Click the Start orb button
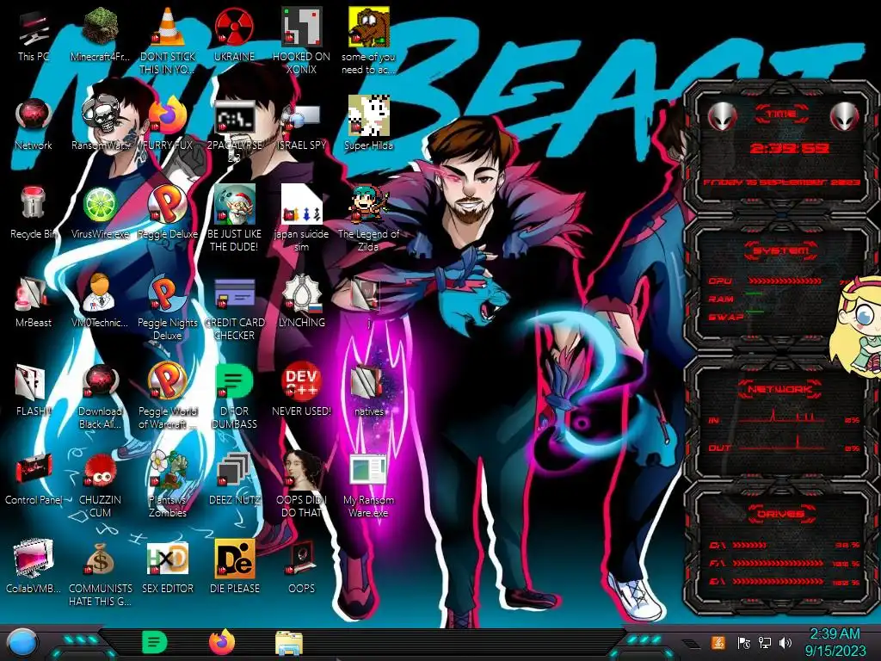881x661 pixels. [x=22, y=643]
